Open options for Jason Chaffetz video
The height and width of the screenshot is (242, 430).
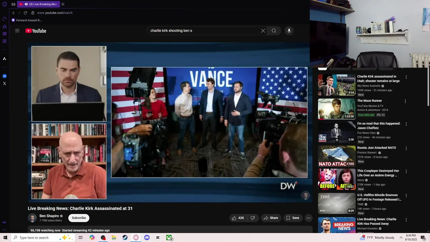pos(406,124)
